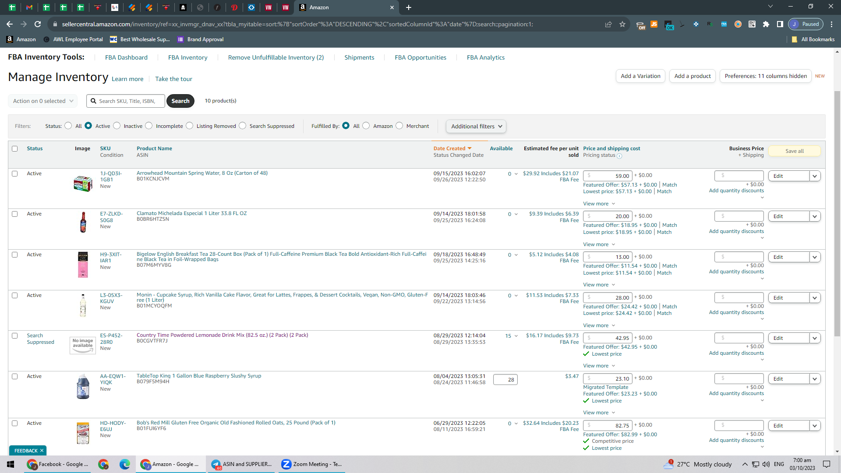Click the Chrome profile Paused button
This screenshot has height=473, width=841.
(806, 24)
